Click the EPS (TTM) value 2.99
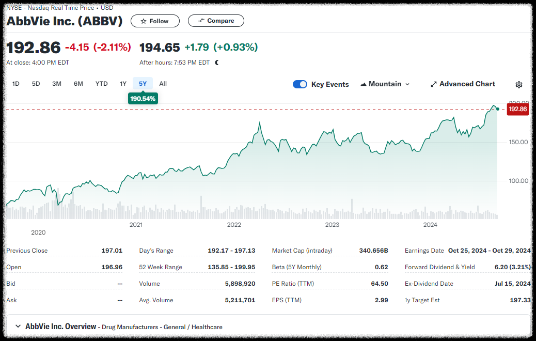The width and height of the screenshot is (536, 341). [x=382, y=300]
